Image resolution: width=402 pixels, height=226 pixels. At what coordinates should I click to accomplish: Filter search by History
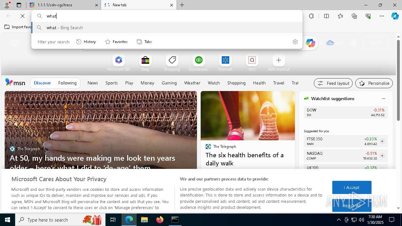[x=86, y=42]
